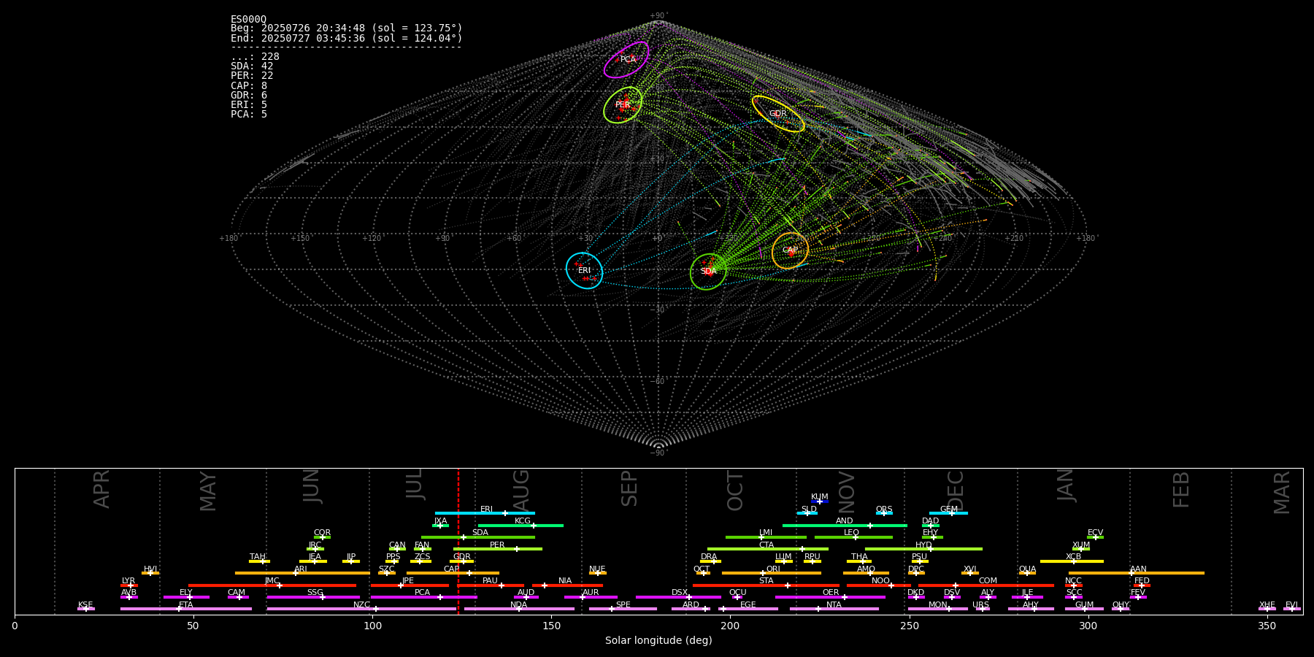Image resolution: width=1314 pixels, height=657 pixels.
Task: Click the KCG shower bar in the timeline
Action: click(x=520, y=526)
